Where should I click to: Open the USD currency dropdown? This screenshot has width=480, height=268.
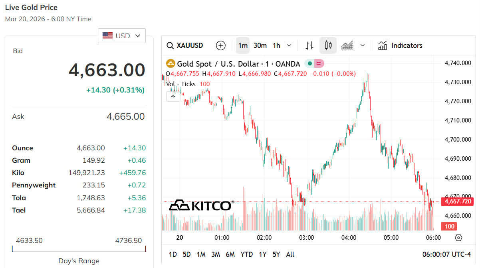click(122, 36)
